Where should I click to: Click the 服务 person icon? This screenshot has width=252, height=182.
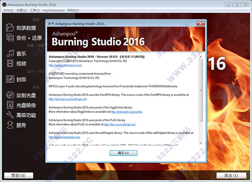pyautogui.click(x=10, y=125)
